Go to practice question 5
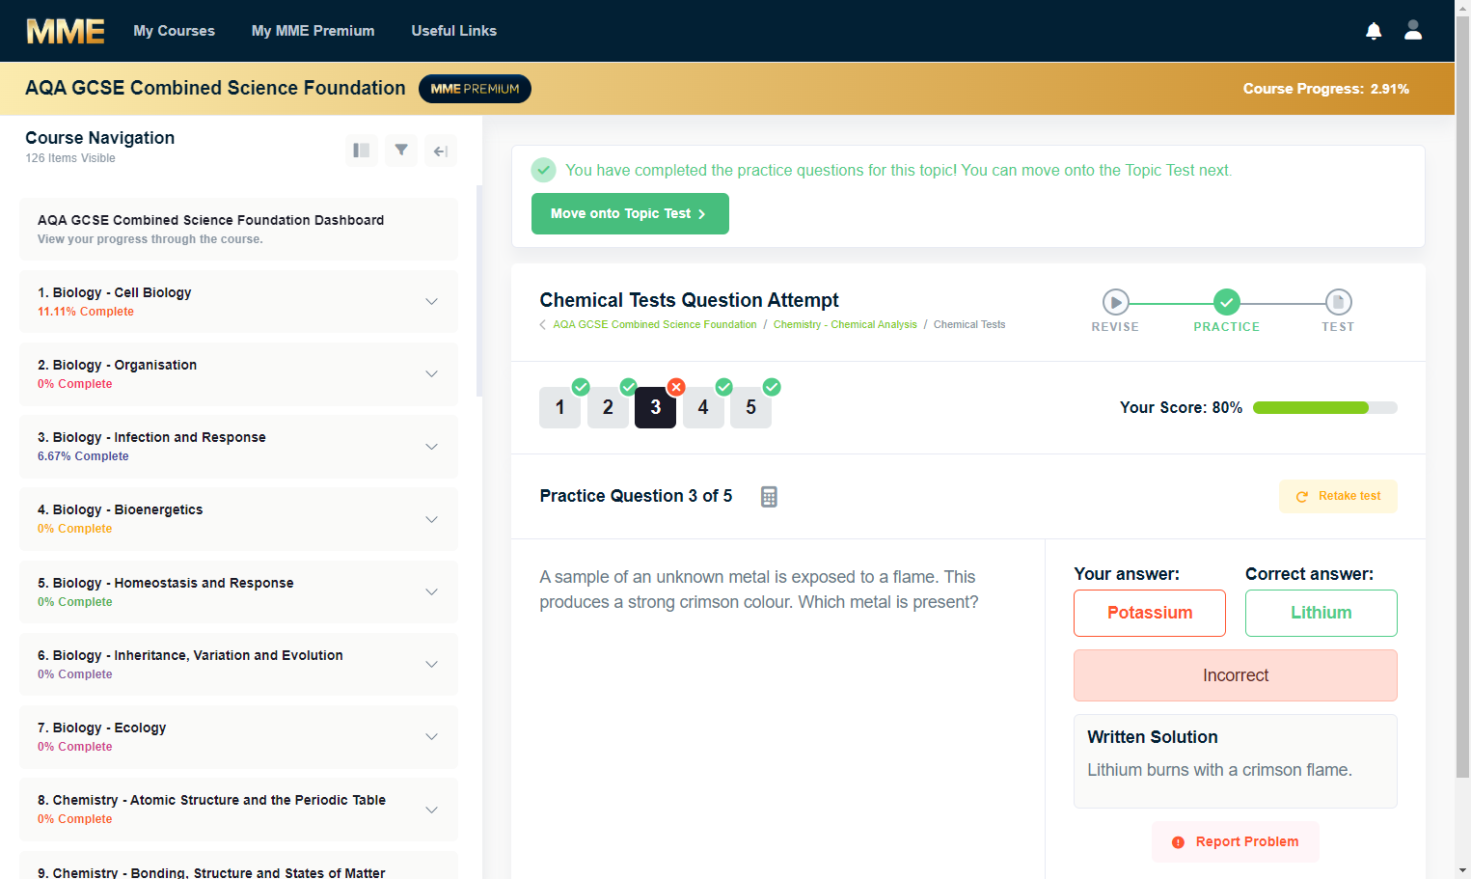Viewport: 1471px width, 879px height. (x=750, y=407)
